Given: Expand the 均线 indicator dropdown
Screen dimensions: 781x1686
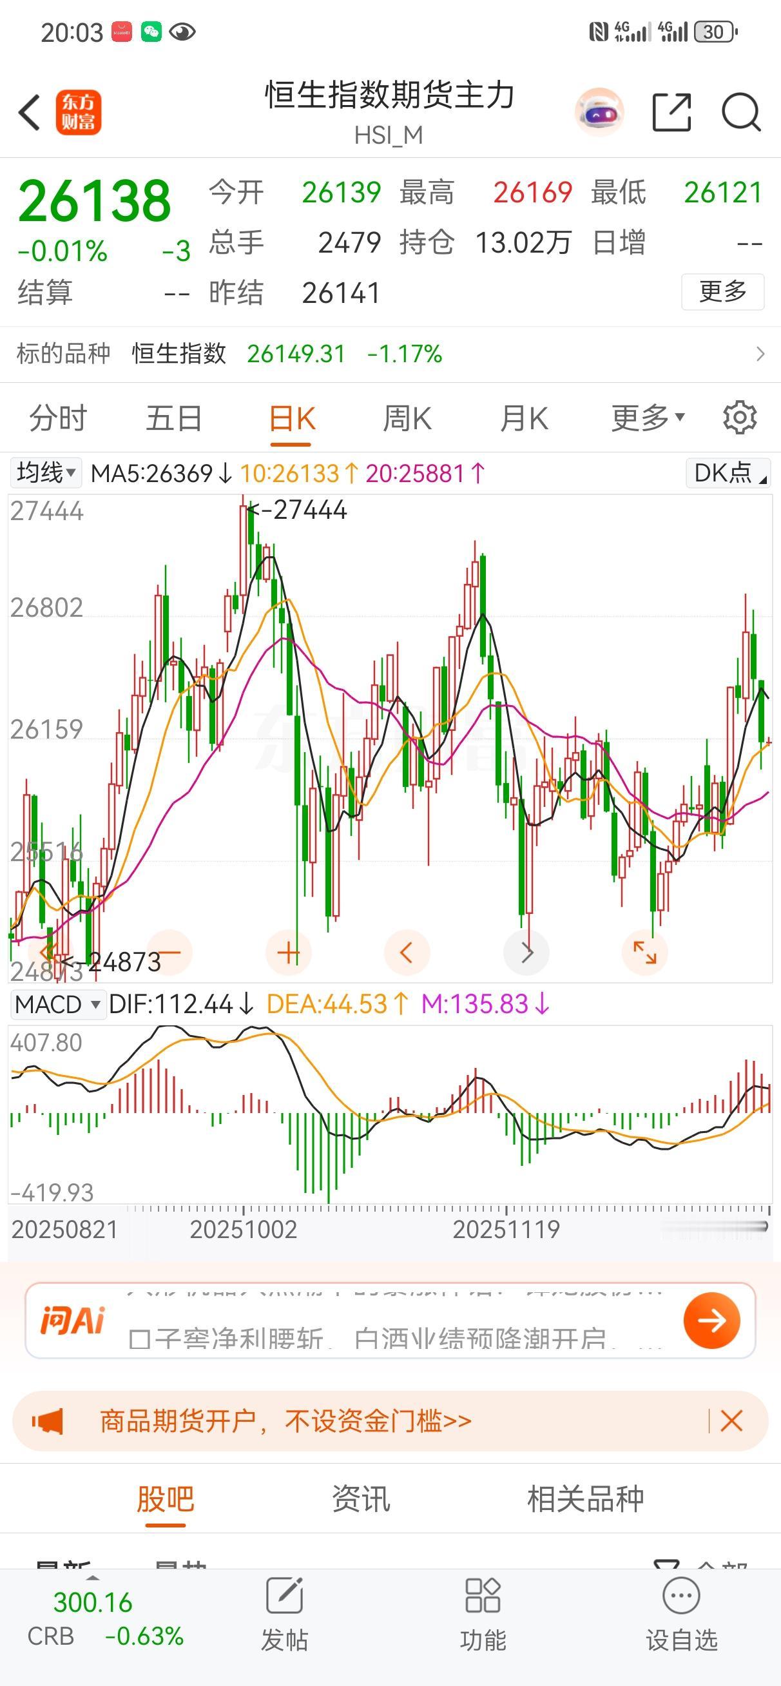Looking at the screenshot, I should click(46, 472).
